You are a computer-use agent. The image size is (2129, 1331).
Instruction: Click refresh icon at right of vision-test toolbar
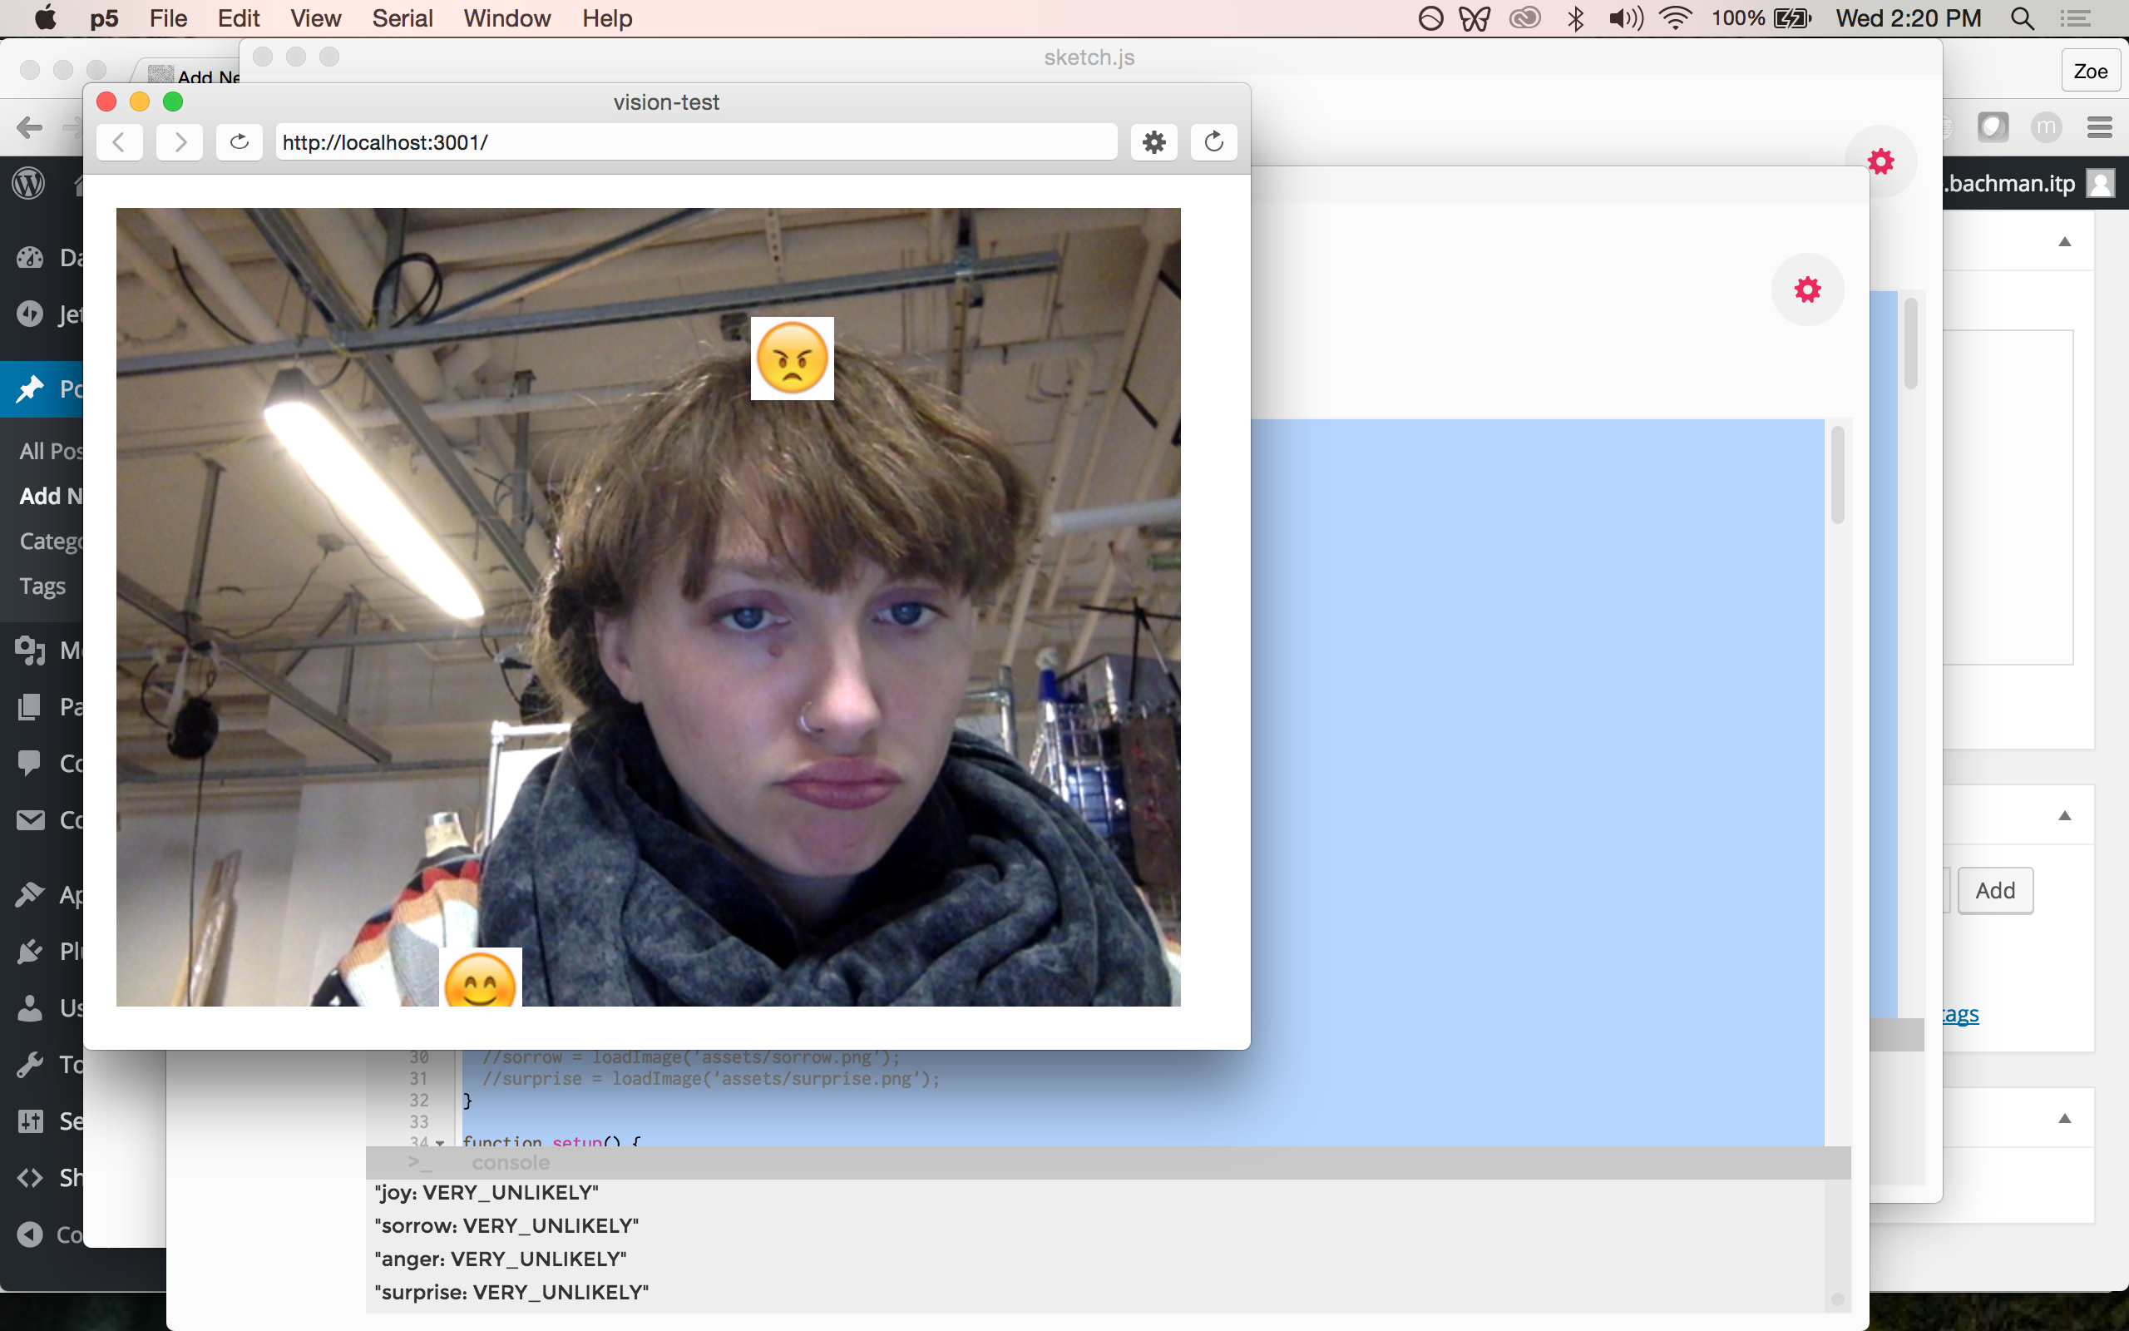pos(1214,141)
